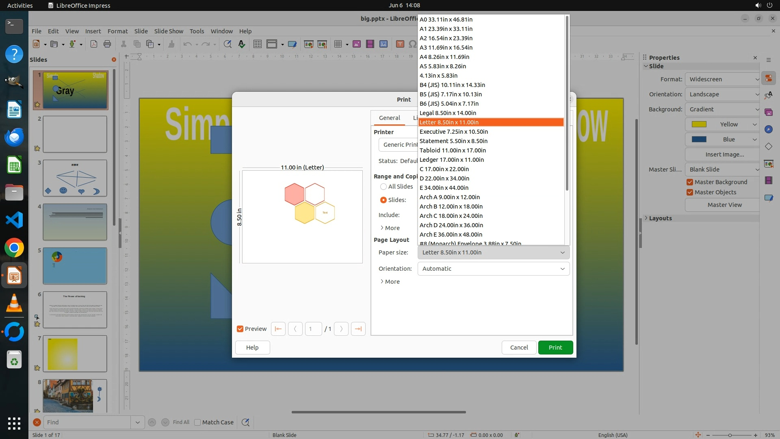Click the Display Grid toolbar icon
780x439 pixels.
257,44
